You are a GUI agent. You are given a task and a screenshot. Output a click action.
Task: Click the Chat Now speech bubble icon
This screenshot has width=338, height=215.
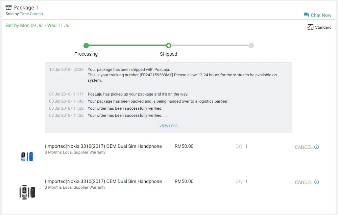point(306,15)
